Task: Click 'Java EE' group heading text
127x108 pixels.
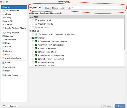Action: tap(35, 31)
